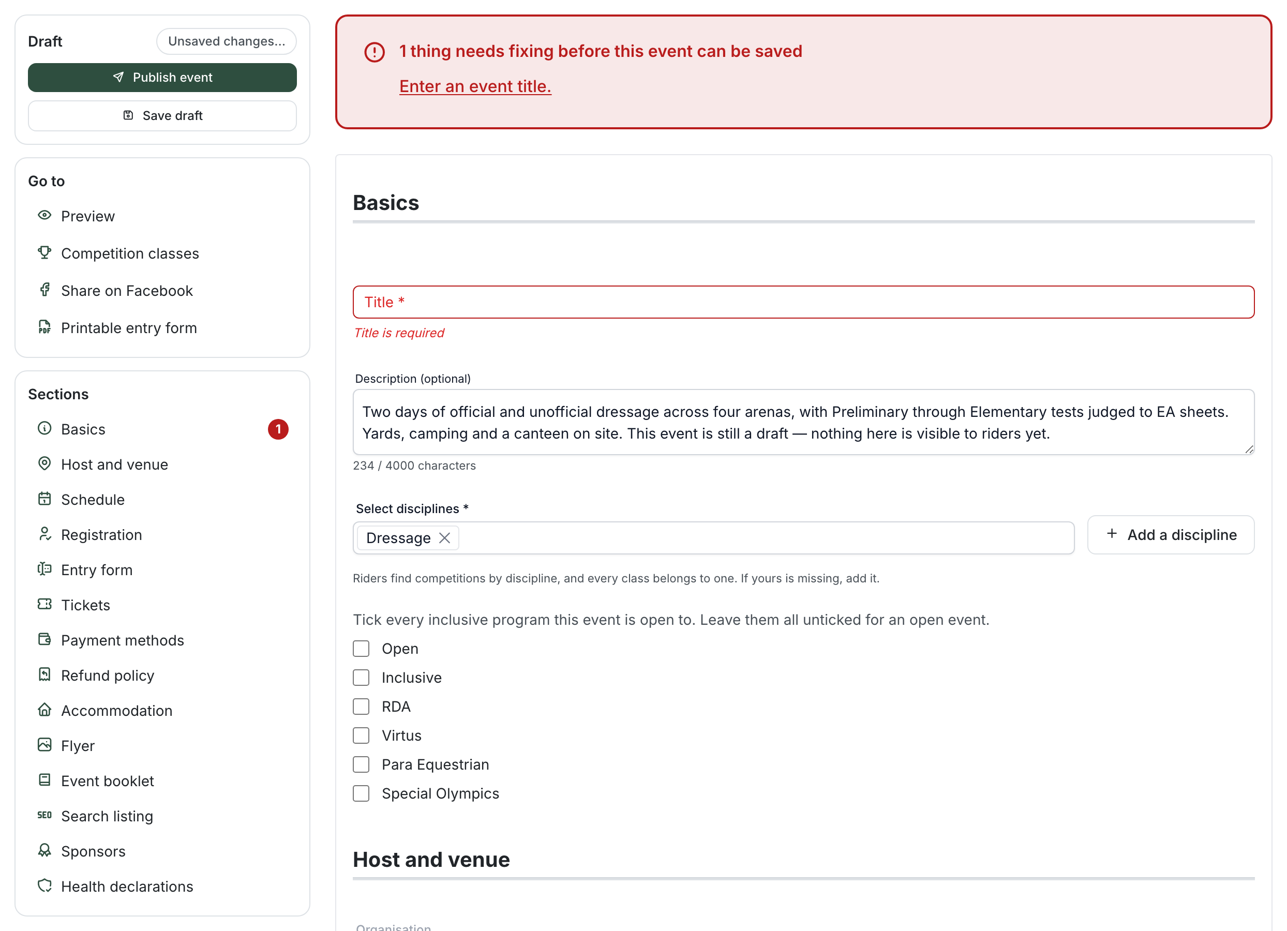Select the Para Equestrian checkbox

(x=361, y=764)
